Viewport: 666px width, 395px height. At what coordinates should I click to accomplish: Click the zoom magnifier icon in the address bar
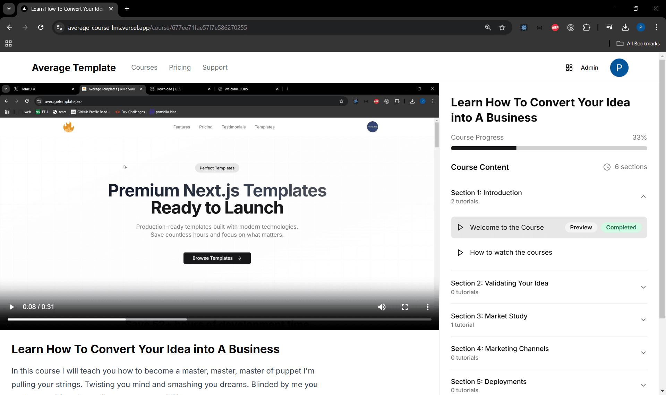488,27
